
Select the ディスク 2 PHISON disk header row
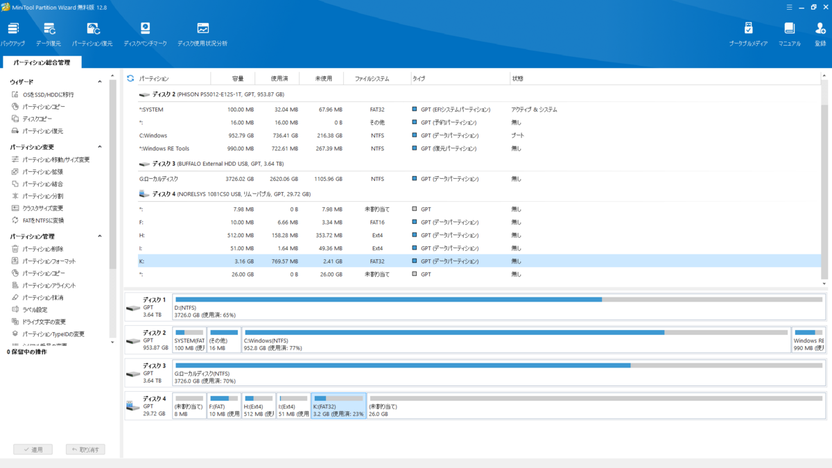[x=478, y=94]
